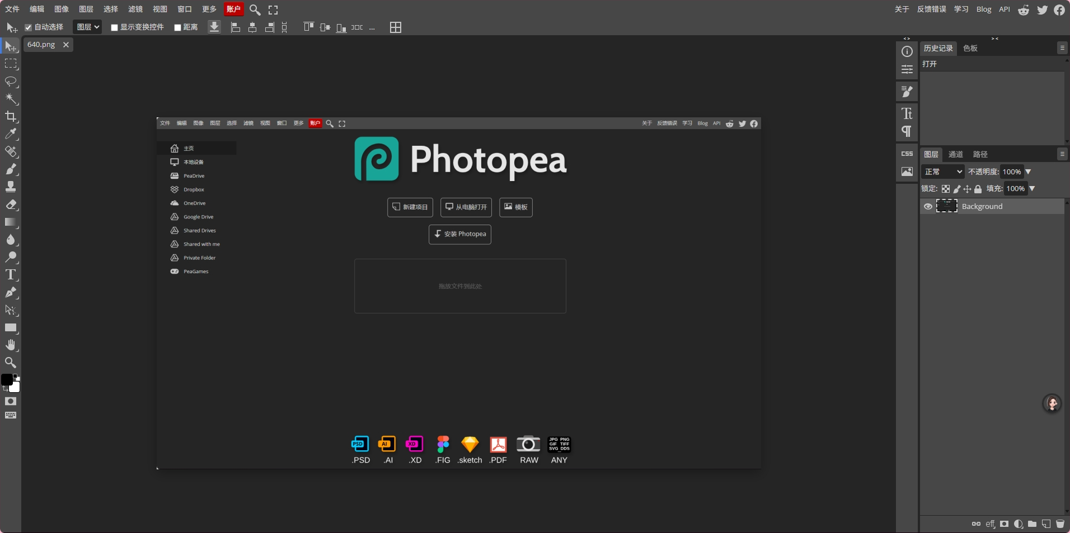Toggle lock position icon
Viewport: 1070px width, 533px height.
click(967, 189)
